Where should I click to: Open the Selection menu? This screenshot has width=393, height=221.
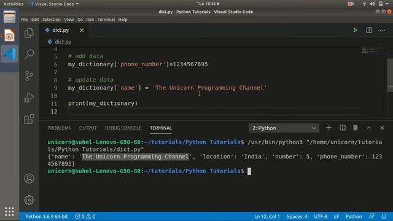(x=52, y=20)
